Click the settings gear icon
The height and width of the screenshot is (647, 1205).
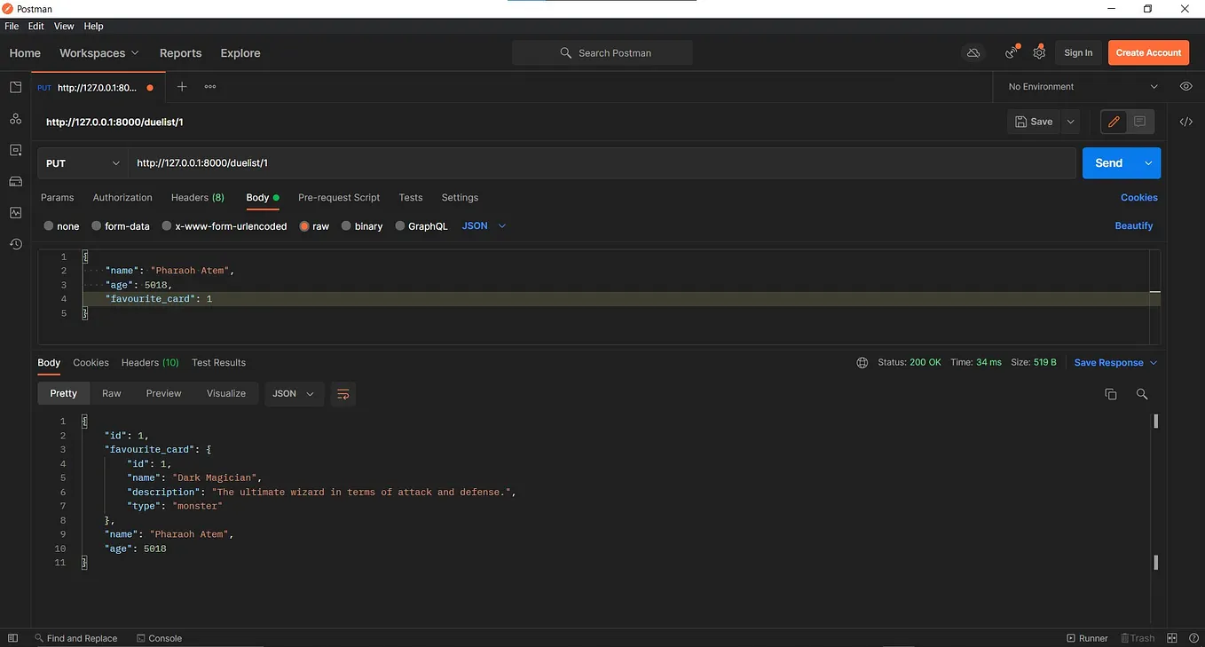point(1039,53)
